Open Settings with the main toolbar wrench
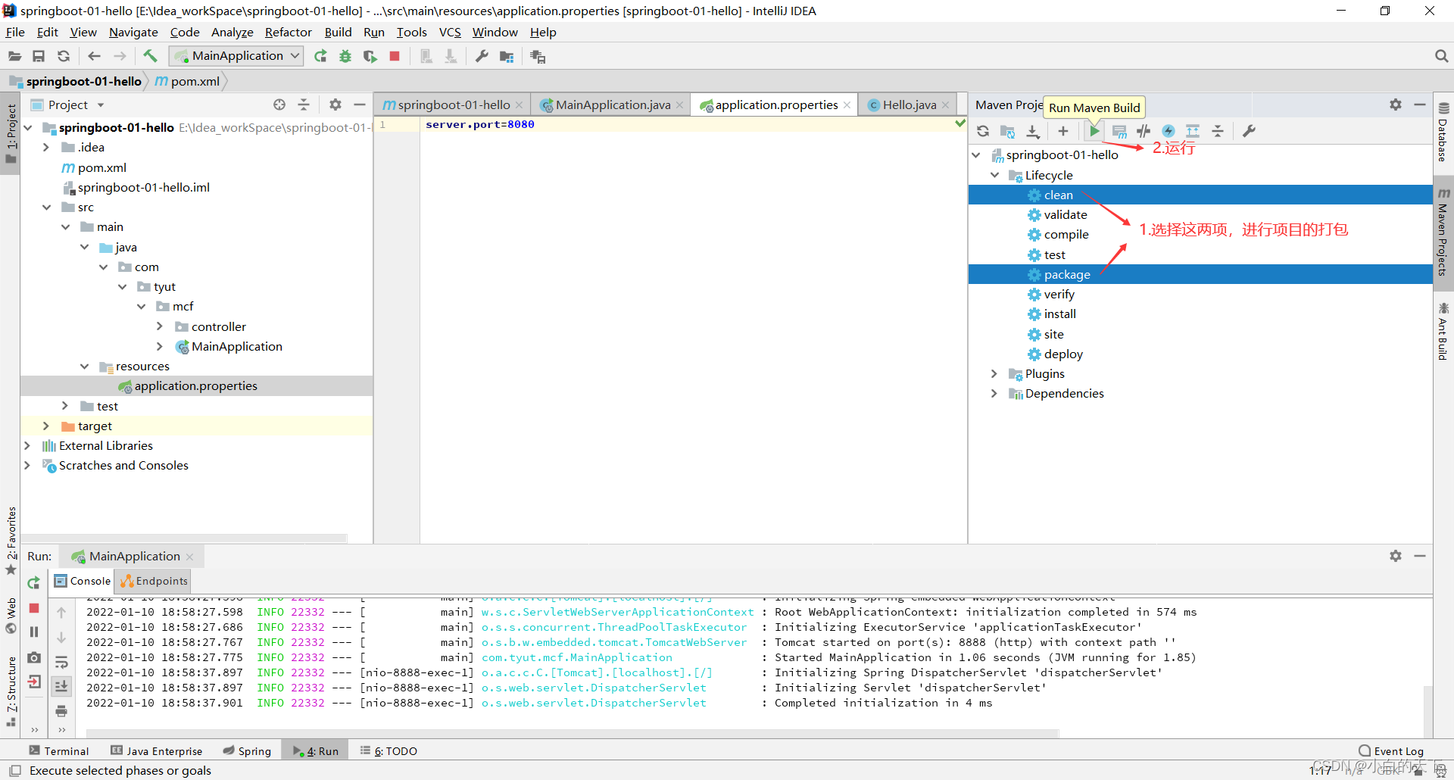 (x=482, y=56)
